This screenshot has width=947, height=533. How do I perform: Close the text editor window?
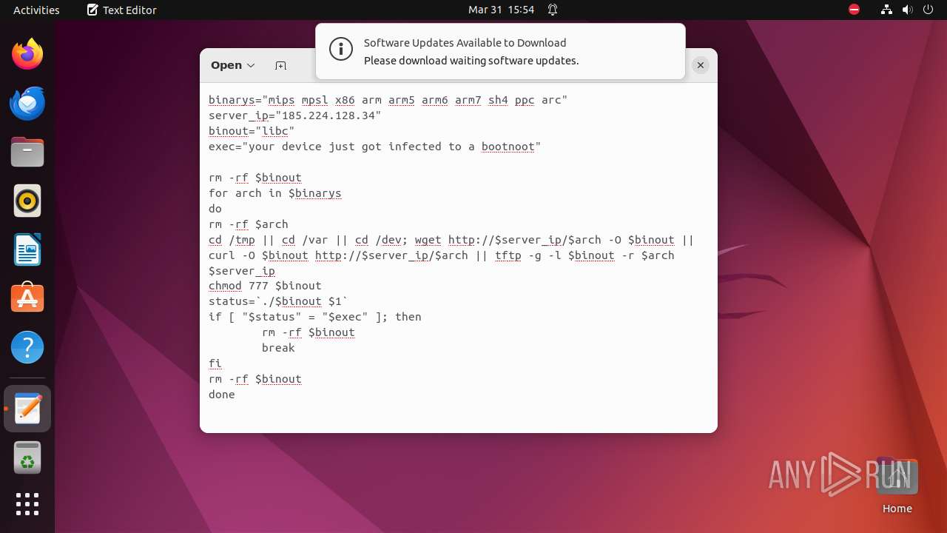coord(700,65)
